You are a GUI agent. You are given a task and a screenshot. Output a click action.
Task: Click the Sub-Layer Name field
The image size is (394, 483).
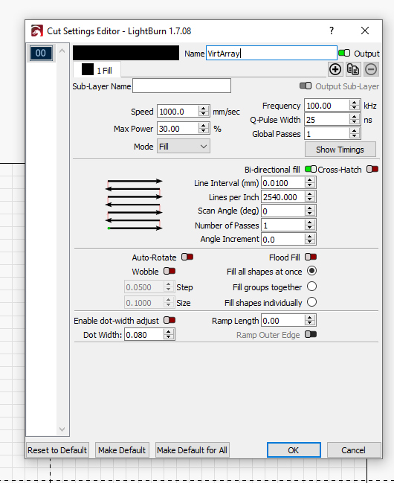tap(181, 86)
